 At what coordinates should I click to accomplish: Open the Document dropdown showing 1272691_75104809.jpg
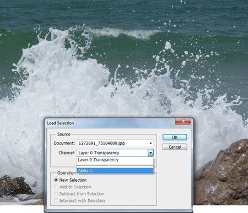click(x=115, y=143)
